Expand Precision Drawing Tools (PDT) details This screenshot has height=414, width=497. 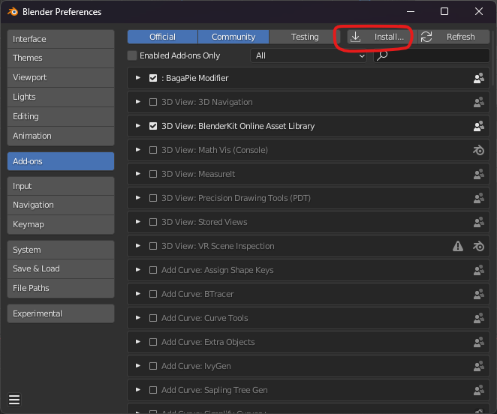coord(138,198)
